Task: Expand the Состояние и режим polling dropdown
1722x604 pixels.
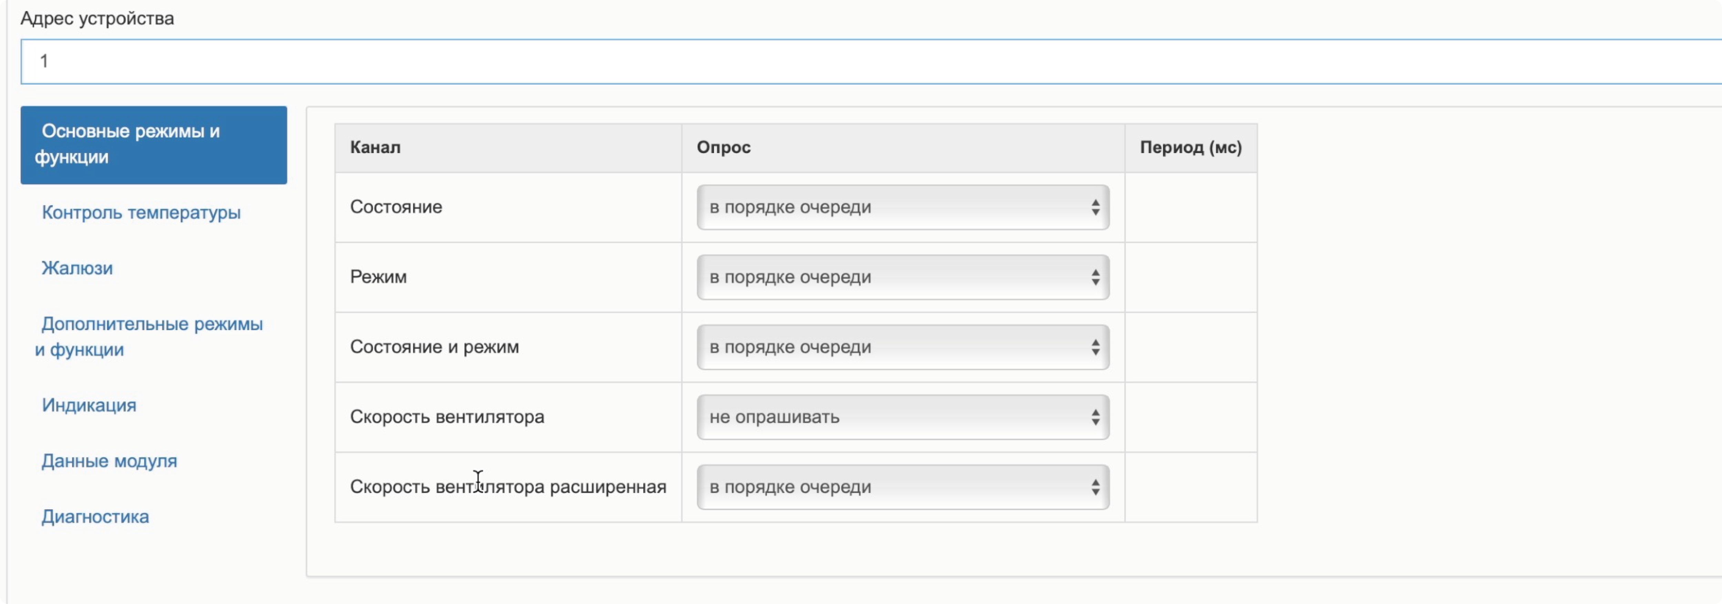Action: click(902, 347)
